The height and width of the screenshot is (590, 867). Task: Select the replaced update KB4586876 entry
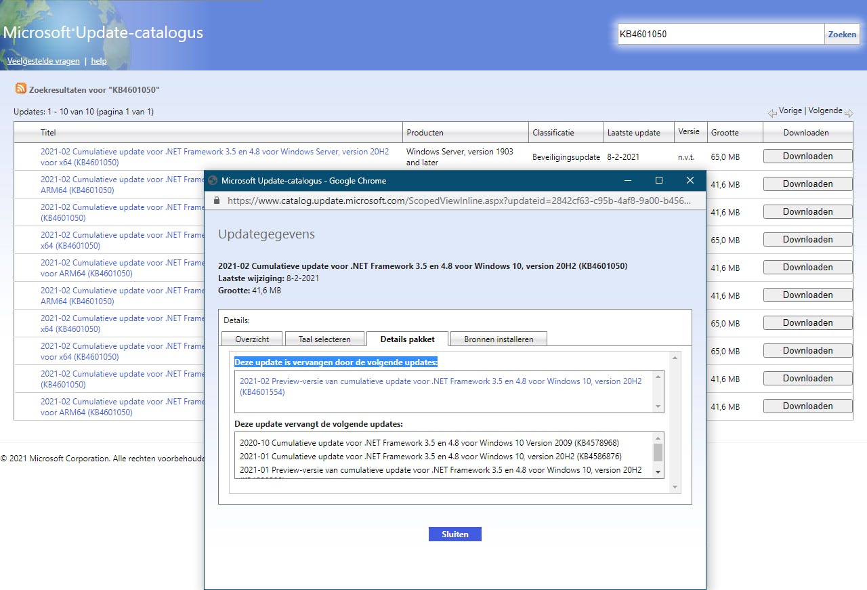click(x=431, y=457)
